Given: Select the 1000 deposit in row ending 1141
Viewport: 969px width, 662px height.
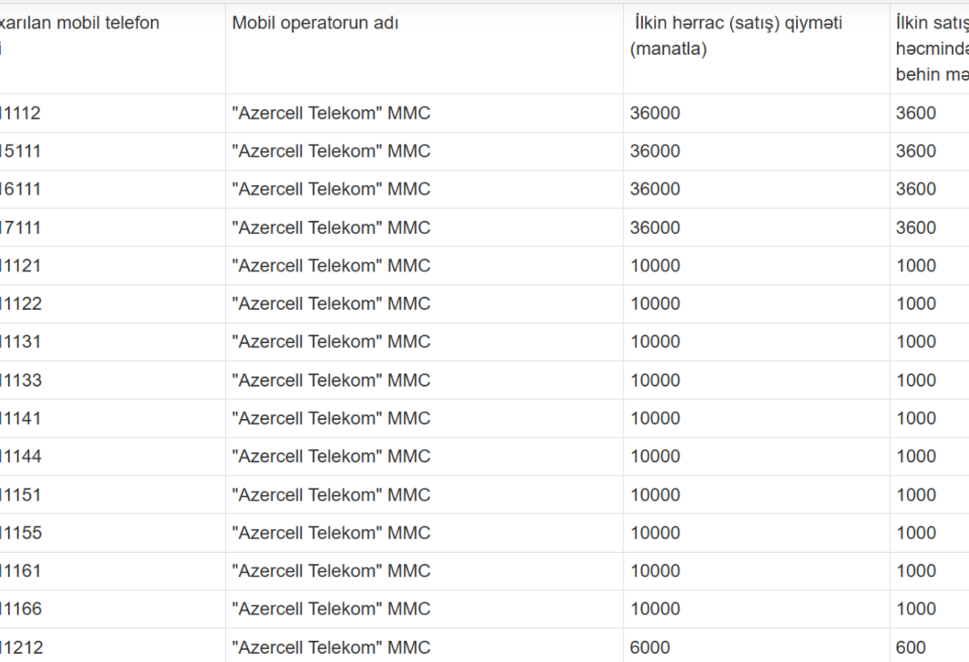Looking at the screenshot, I should coord(916,418).
